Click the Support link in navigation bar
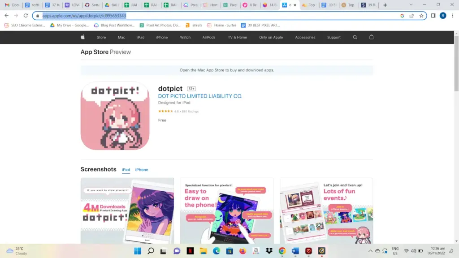The height and width of the screenshot is (258, 459). [333, 37]
